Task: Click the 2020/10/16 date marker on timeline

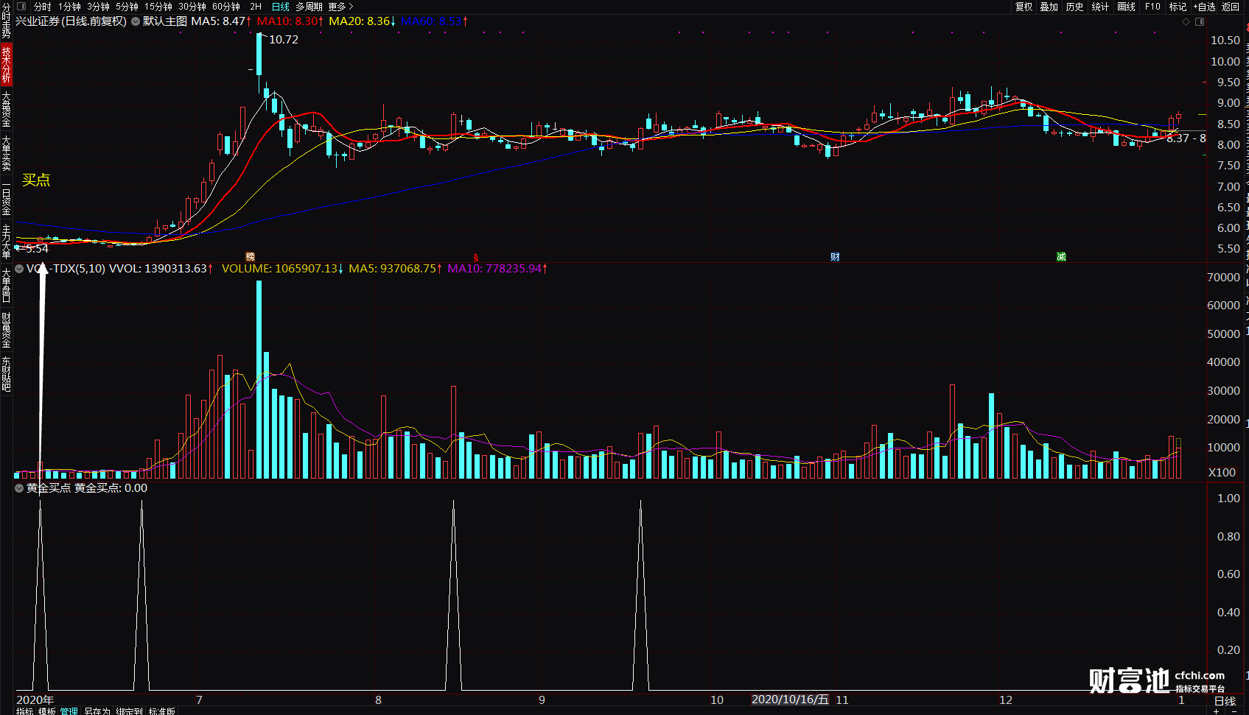Action: coord(790,700)
